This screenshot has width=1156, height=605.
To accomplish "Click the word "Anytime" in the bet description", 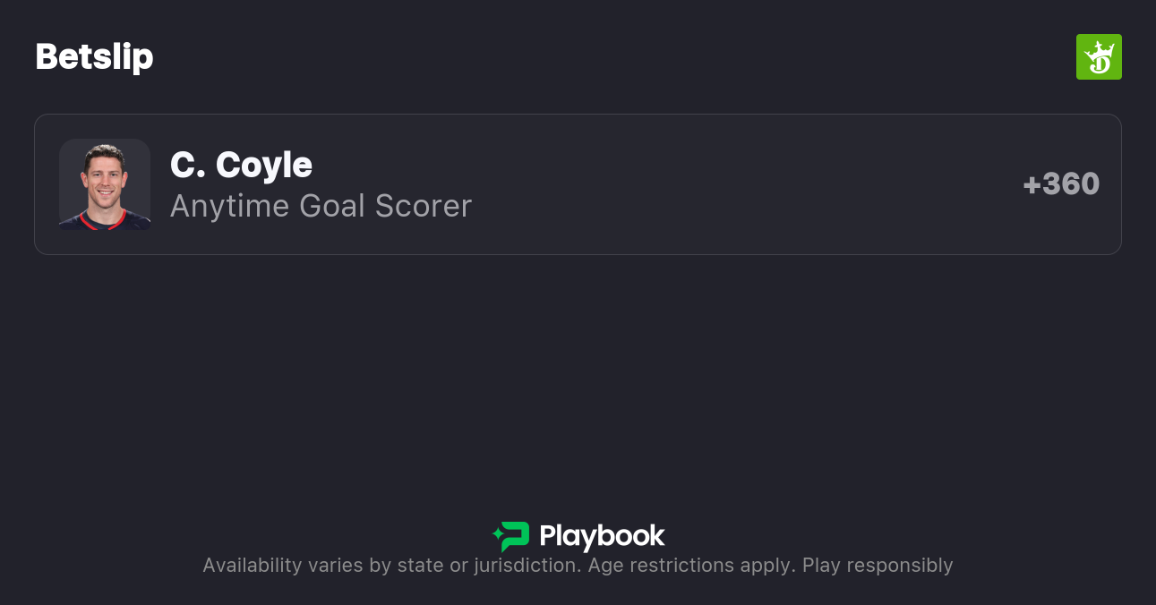I will click(229, 206).
